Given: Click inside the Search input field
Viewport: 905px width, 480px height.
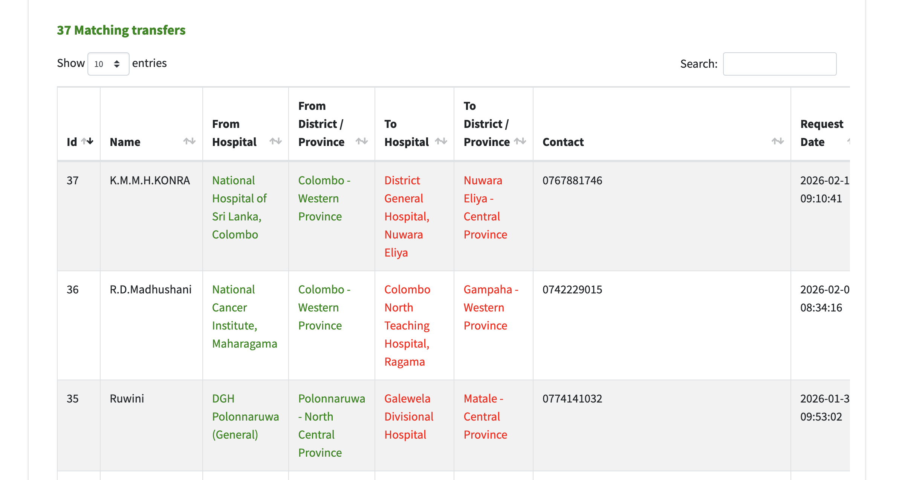Looking at the screenshot, I should click(x=779, y=64).
